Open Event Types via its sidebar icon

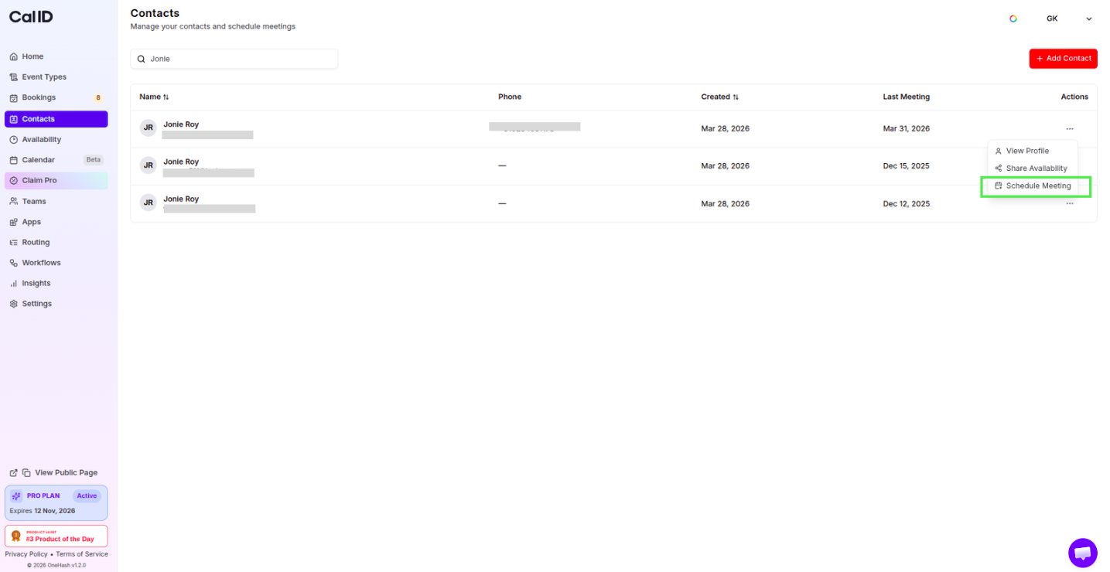(14, 77)
